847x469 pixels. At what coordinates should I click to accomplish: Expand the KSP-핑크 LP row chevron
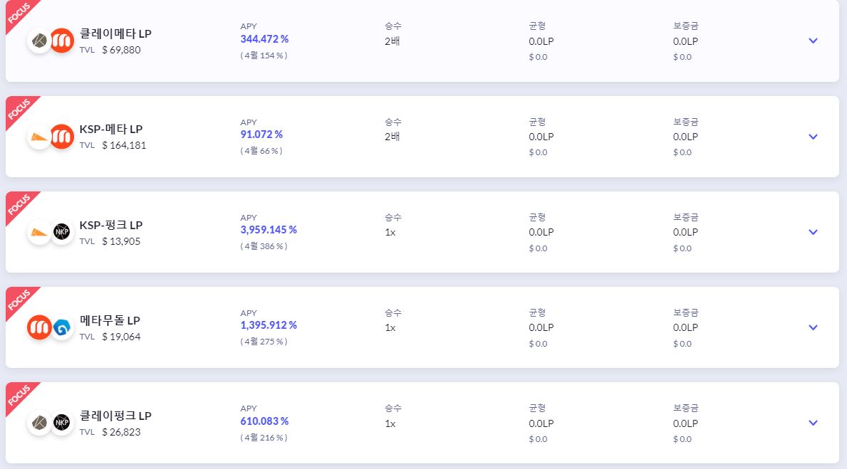click(x=813, y=232)
